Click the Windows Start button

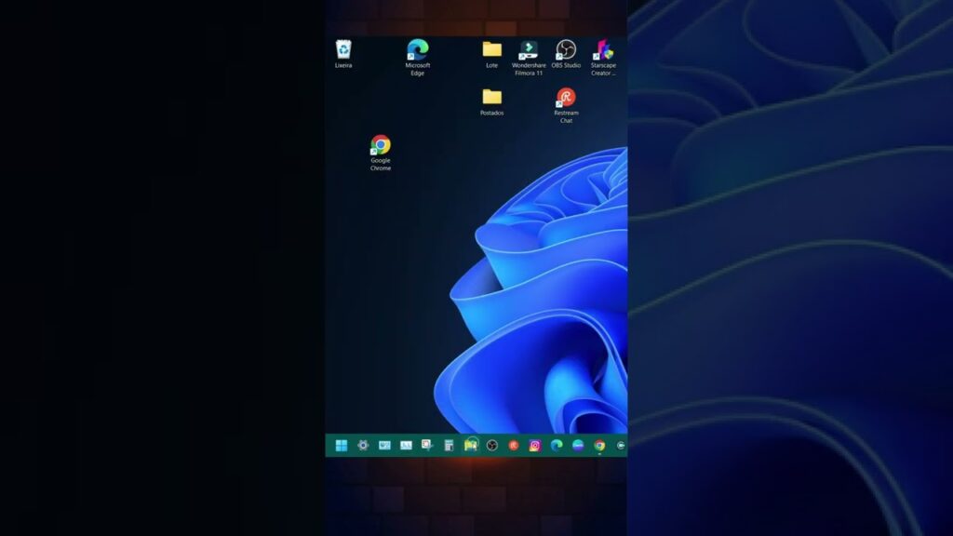click(x=342, y=446)
